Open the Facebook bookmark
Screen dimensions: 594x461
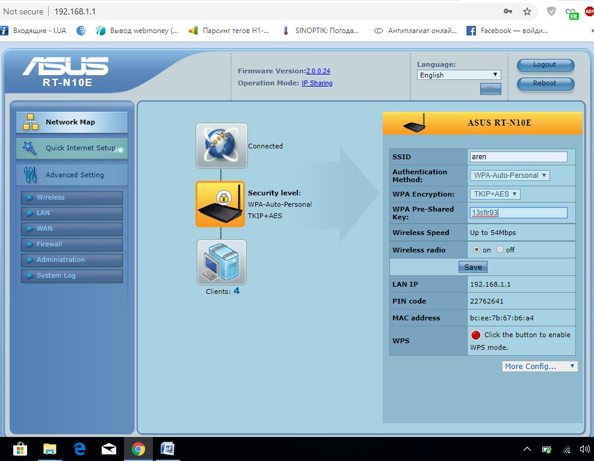[x=507, y=31]
